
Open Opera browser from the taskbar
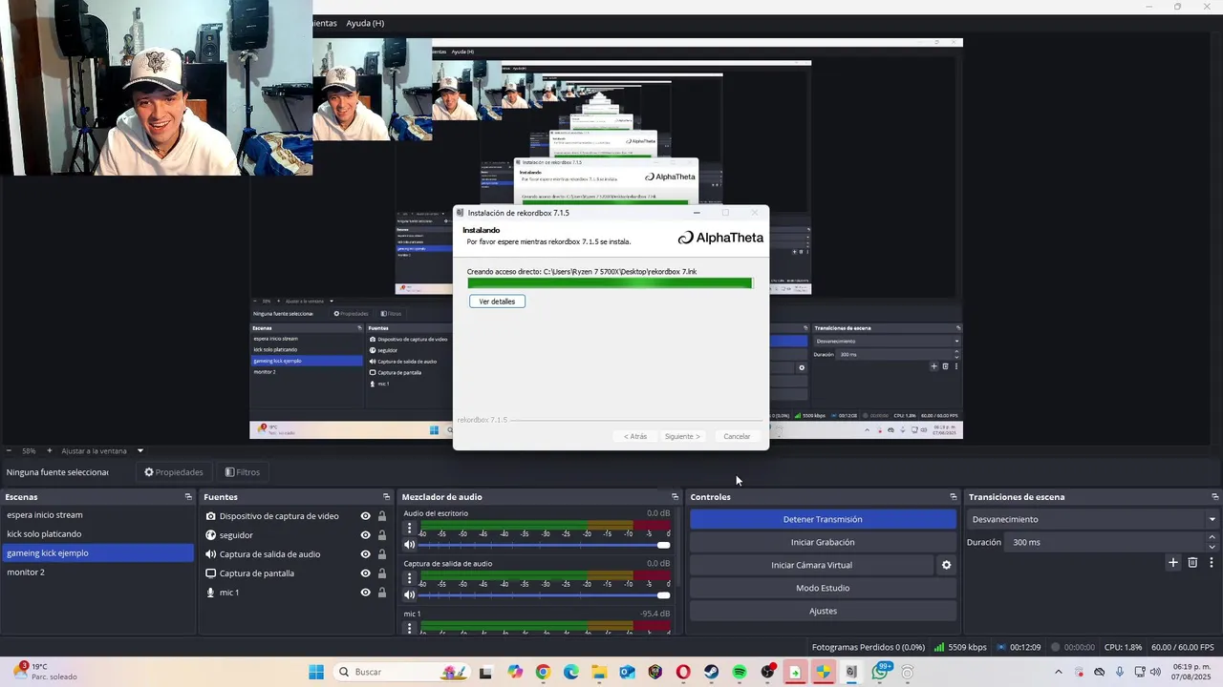(x=683, y=672)
